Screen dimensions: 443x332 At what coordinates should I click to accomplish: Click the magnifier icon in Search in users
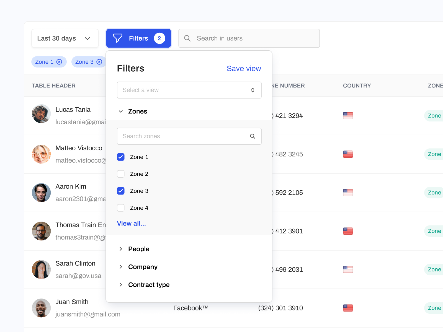187,38
